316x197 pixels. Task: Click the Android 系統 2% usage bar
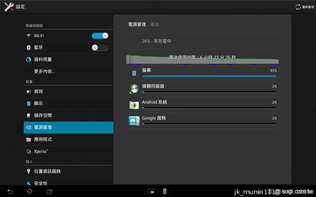pyautogui.click(x=209, y=108)
